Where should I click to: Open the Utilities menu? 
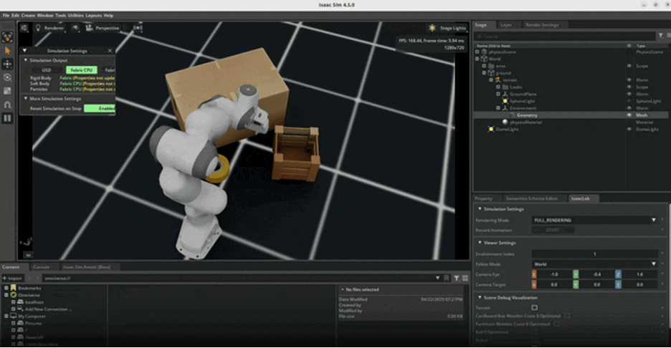[75, 15]
